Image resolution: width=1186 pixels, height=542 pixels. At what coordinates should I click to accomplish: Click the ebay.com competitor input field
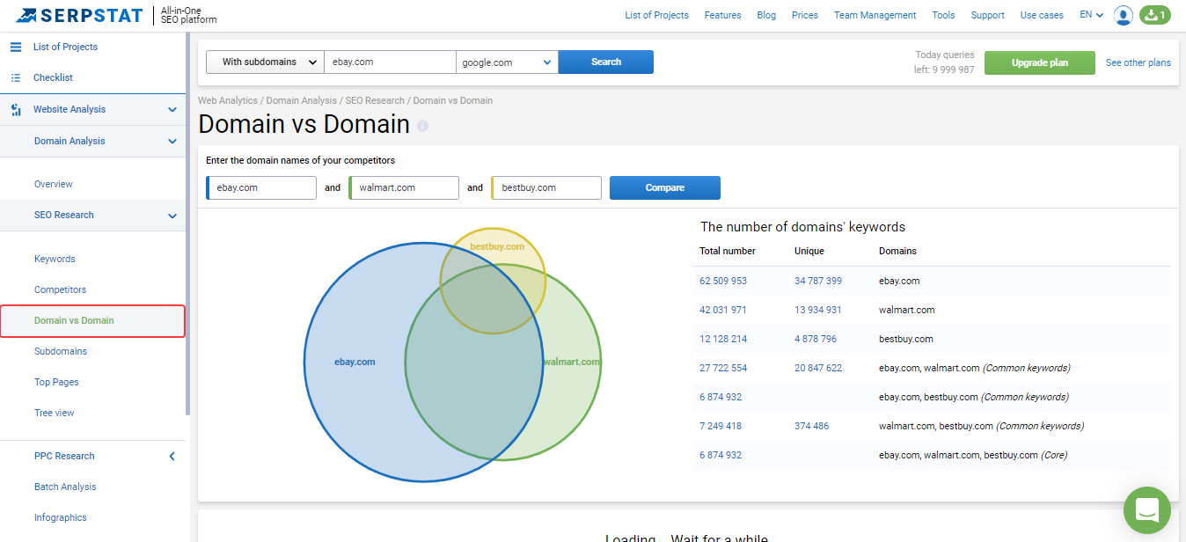click(261, 187)
